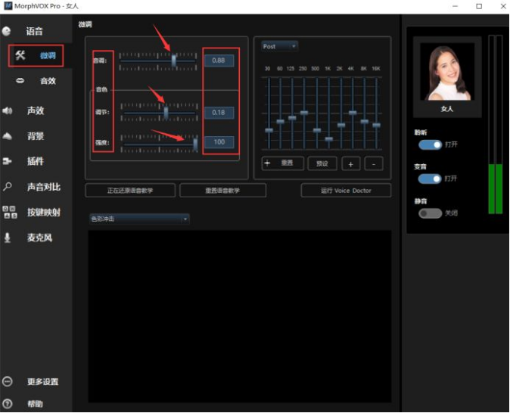Click the timbre value field showing 0.18
This screenshot has width=510, height=413.
(219, 113)
